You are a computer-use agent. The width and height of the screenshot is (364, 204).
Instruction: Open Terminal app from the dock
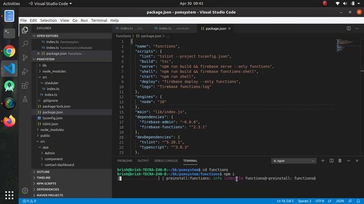pyautogui.click(x=9, y=33)
